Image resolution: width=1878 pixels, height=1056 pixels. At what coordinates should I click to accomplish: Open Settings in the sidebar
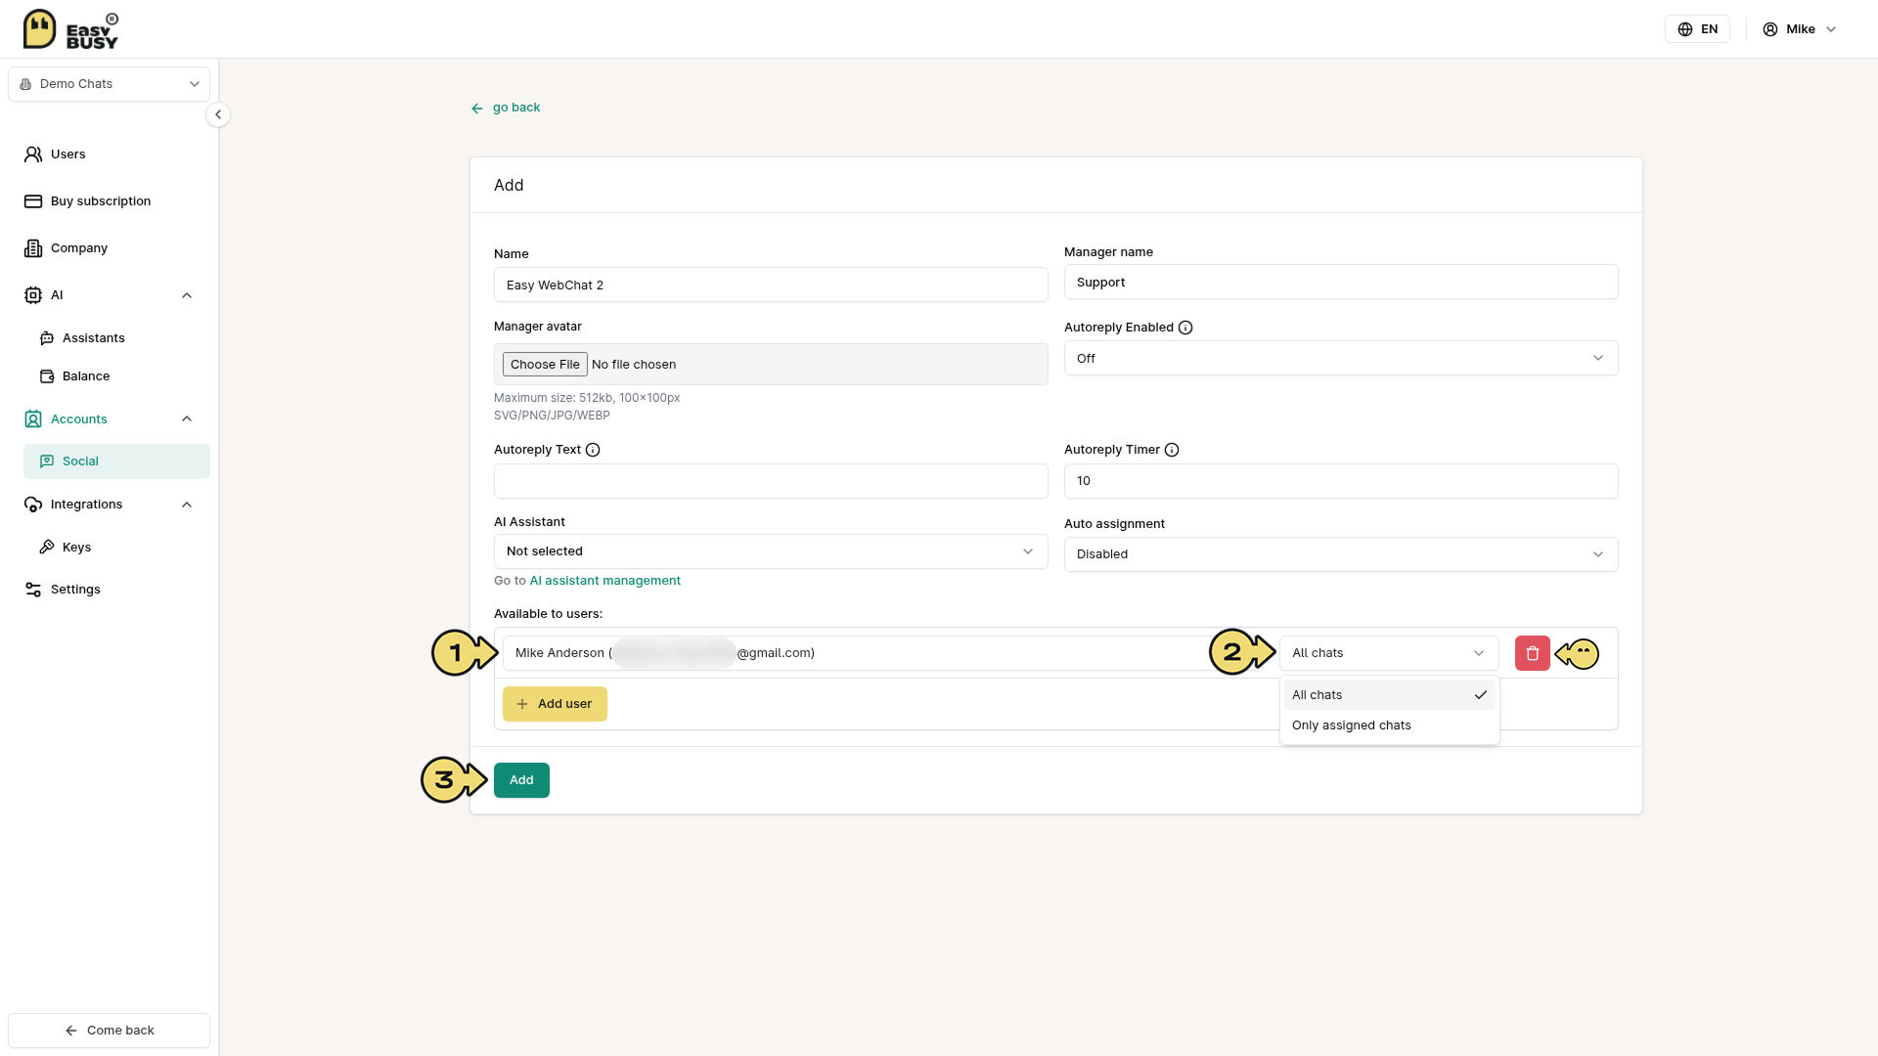tap(110, 590)
